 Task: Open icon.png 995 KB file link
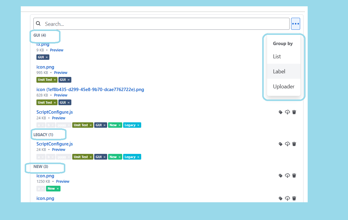(45, 67)
